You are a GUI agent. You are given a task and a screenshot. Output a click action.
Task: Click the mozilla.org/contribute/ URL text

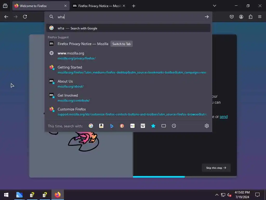pos(74,101)
